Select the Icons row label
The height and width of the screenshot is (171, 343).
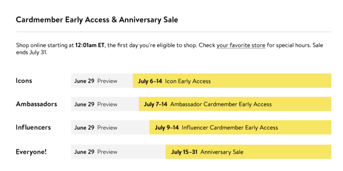tap(24, 81)
